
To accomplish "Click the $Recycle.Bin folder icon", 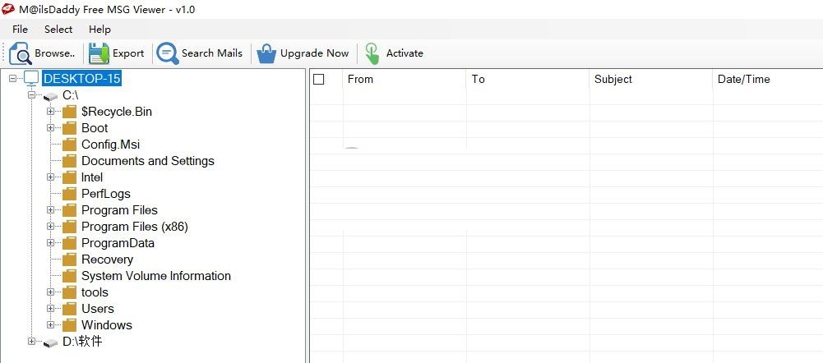I will click(69, 112).
